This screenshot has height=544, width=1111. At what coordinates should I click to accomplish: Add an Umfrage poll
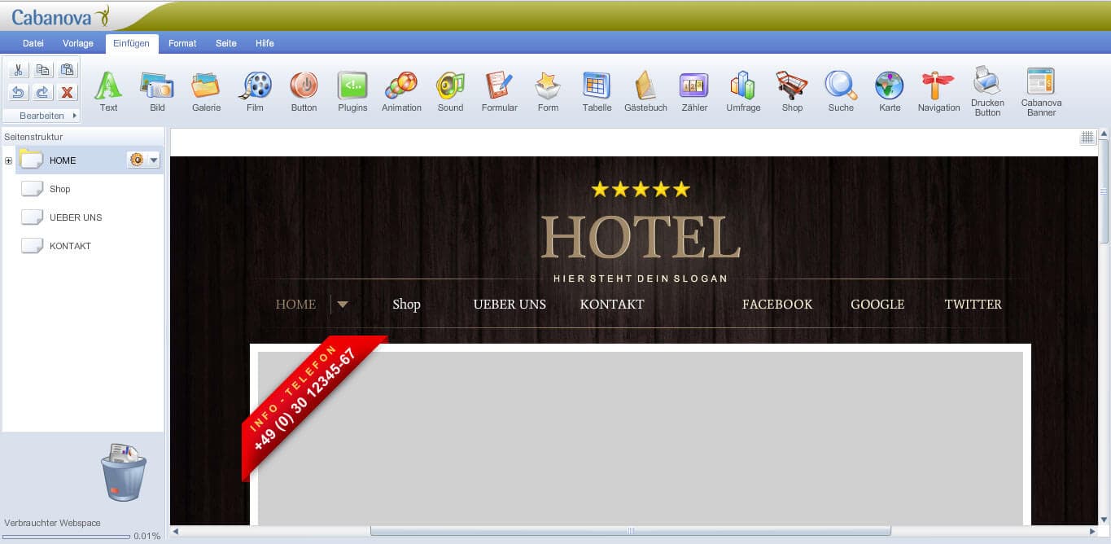click(x=743, y=91)
